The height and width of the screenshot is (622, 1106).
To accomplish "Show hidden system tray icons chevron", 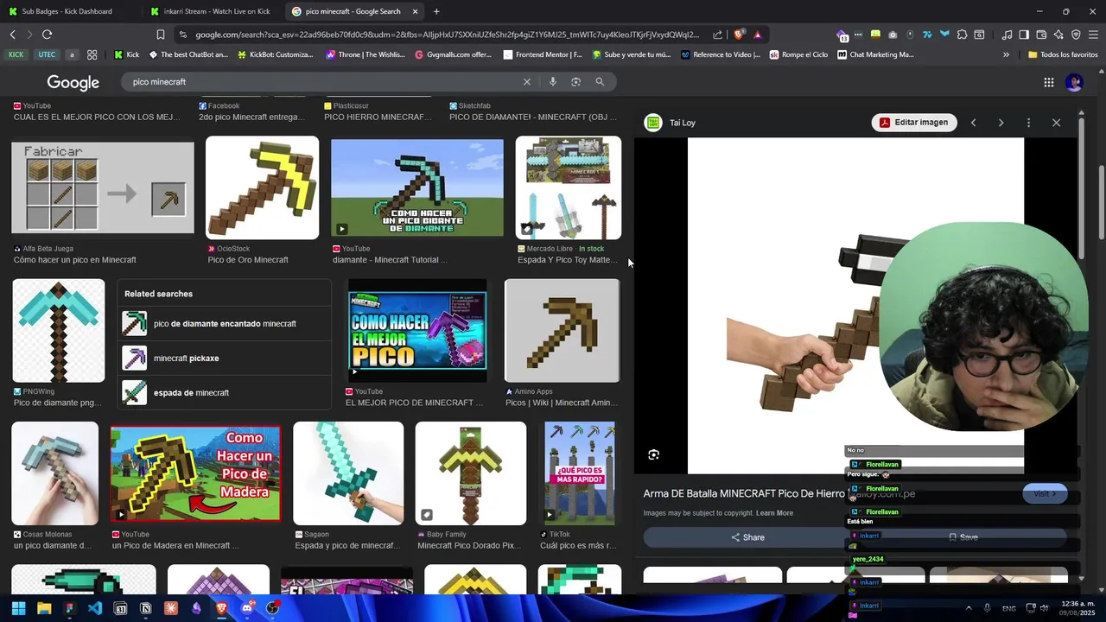I will coord(968,608).
